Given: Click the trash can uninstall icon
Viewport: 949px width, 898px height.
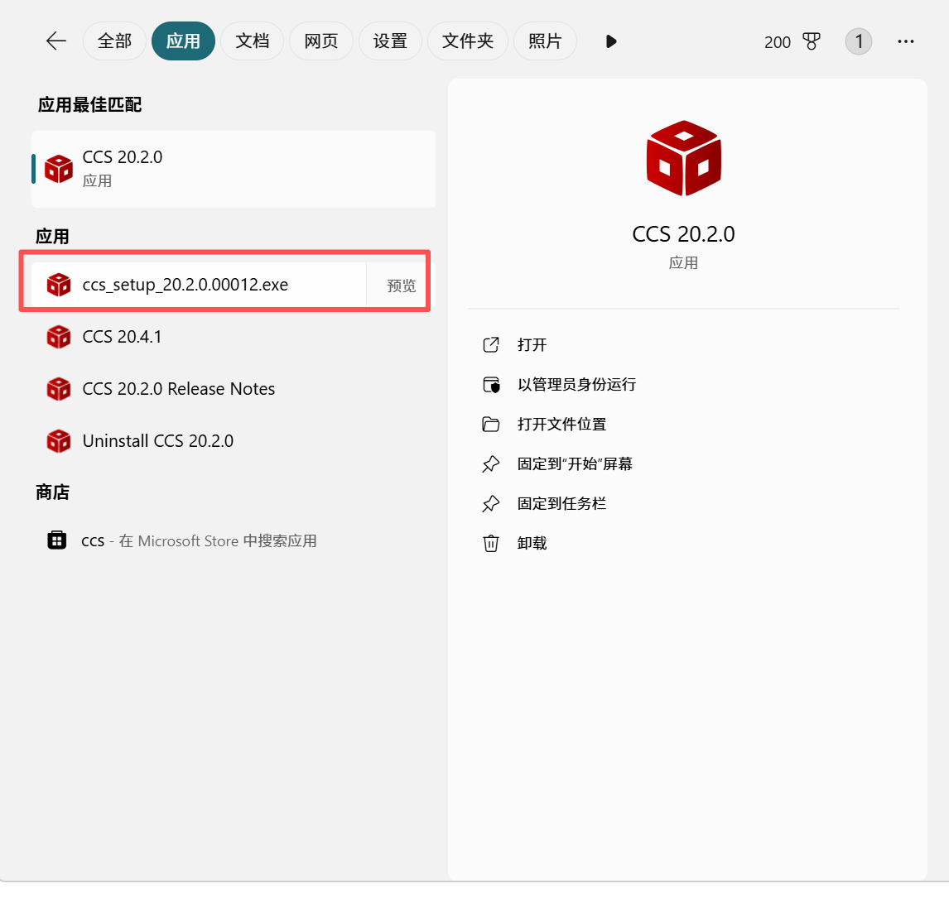Looking at the screenshot, I should [491, 543].
